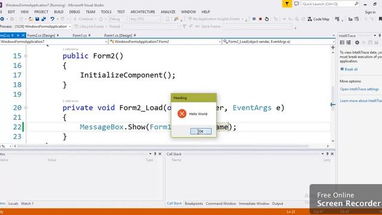382x215 pixels.
Task: Click the Hello World message text
Action: coord(198,114)
